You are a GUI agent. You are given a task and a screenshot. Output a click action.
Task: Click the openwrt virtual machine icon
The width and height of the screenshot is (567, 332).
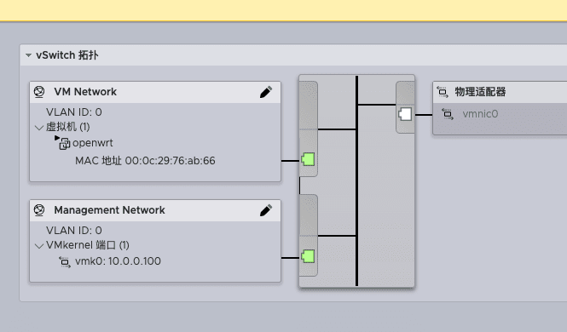[x=63, y=142]
